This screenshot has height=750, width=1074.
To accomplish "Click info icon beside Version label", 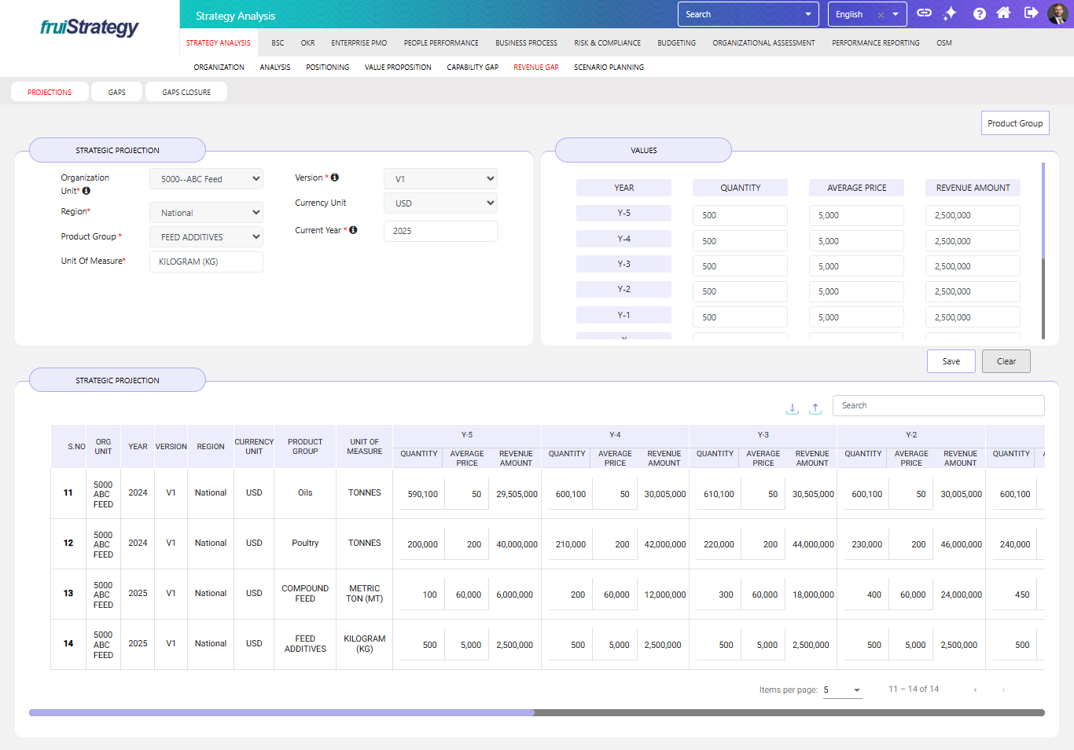I will tap(335, 177).
